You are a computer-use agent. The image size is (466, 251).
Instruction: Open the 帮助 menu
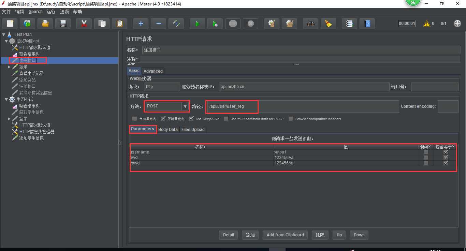click(x=77, y=12)
